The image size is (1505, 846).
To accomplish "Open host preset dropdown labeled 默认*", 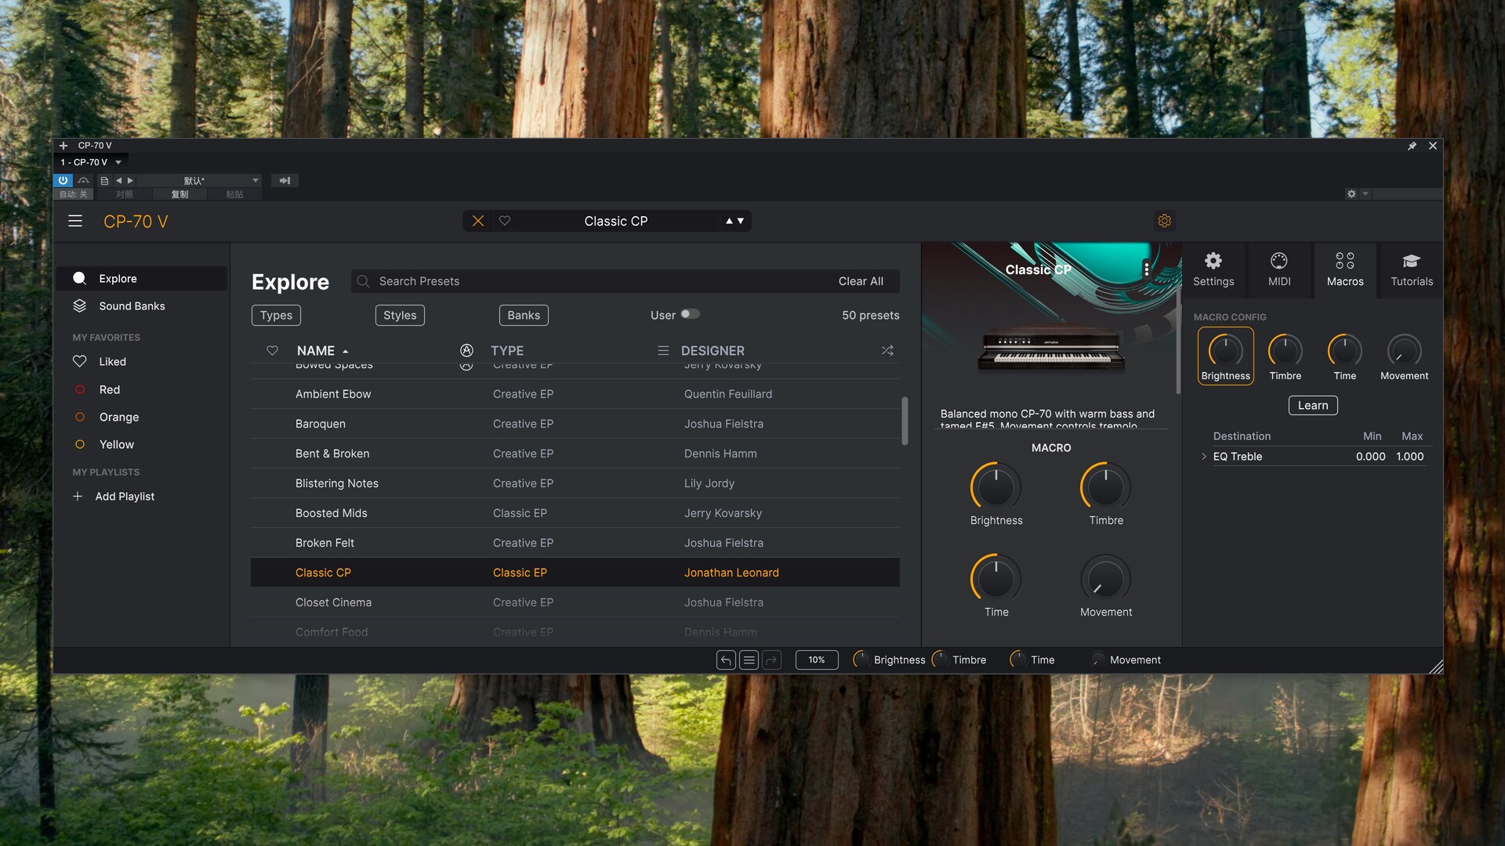I will (200, 181).
